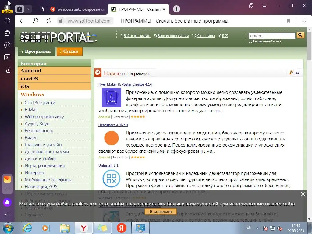Open Headspace 4.167.0 link
The width and height of the screenshot is (312, 234).
pos(113,125)
